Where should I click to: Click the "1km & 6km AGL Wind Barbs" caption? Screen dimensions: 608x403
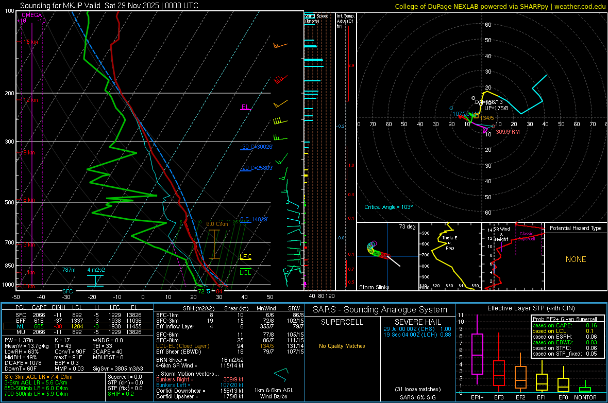pos(274,393)
